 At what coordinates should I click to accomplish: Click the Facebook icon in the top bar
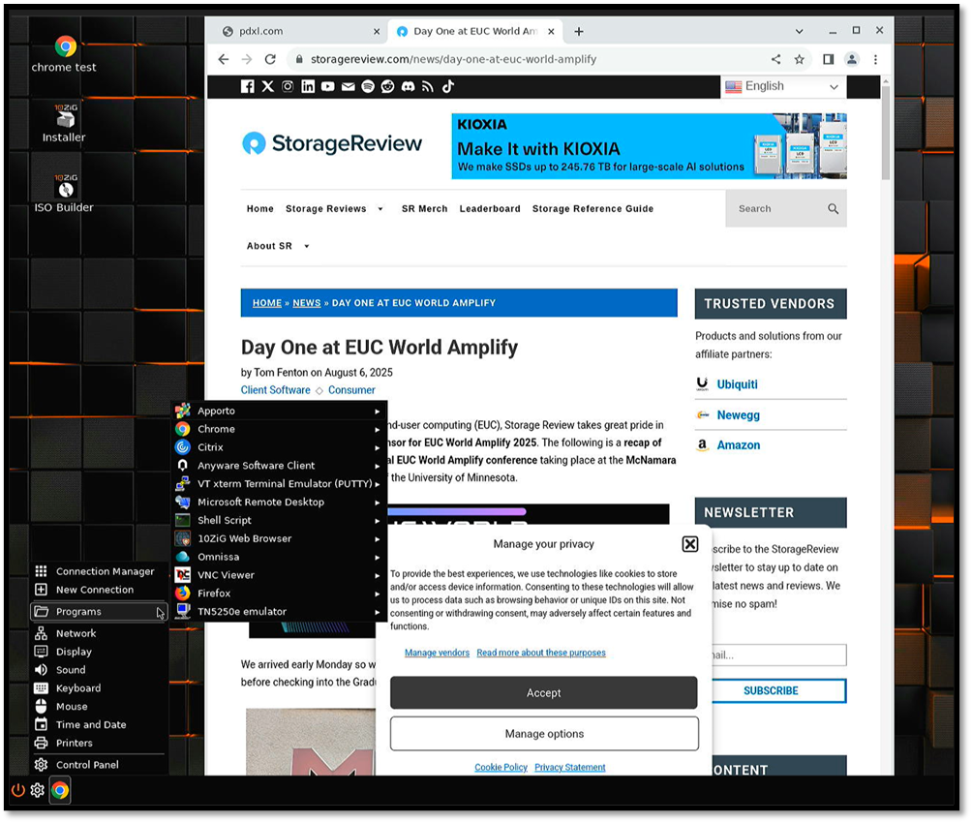click(x=248, y=86)
